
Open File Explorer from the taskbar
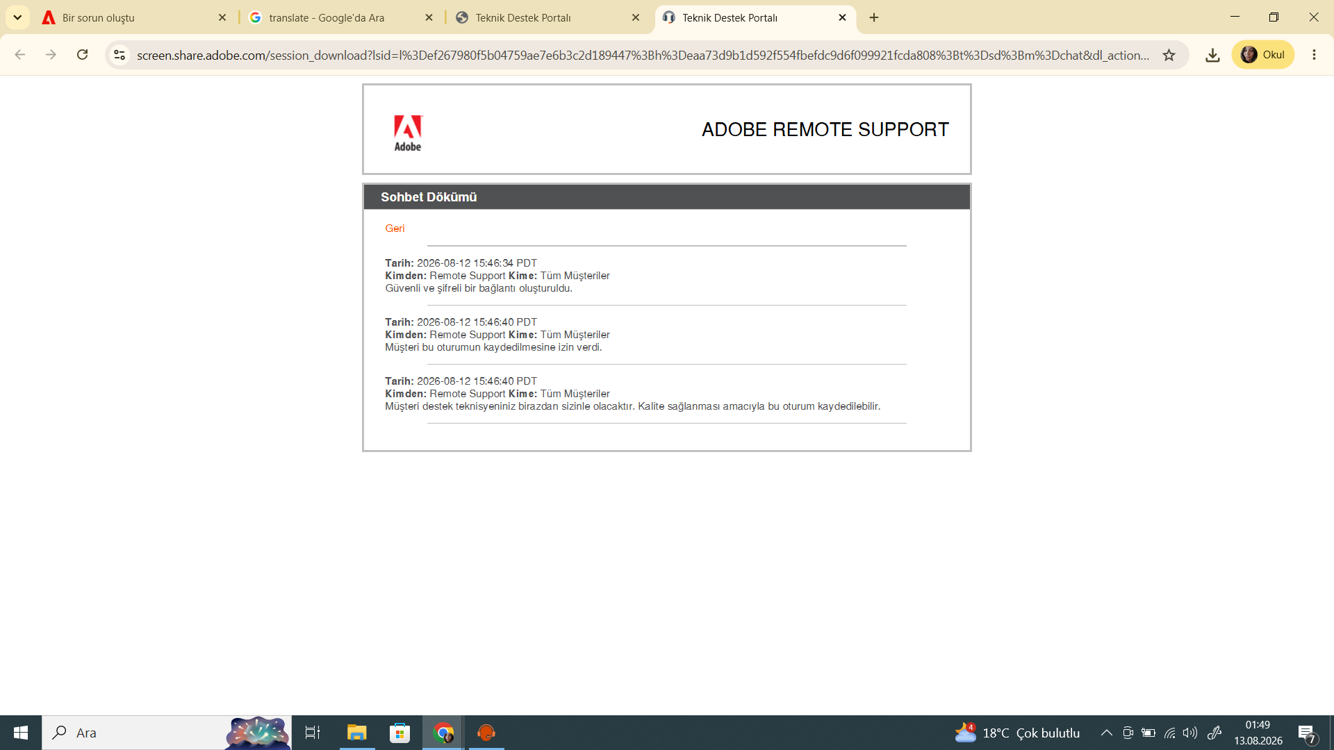pos(356,733)
